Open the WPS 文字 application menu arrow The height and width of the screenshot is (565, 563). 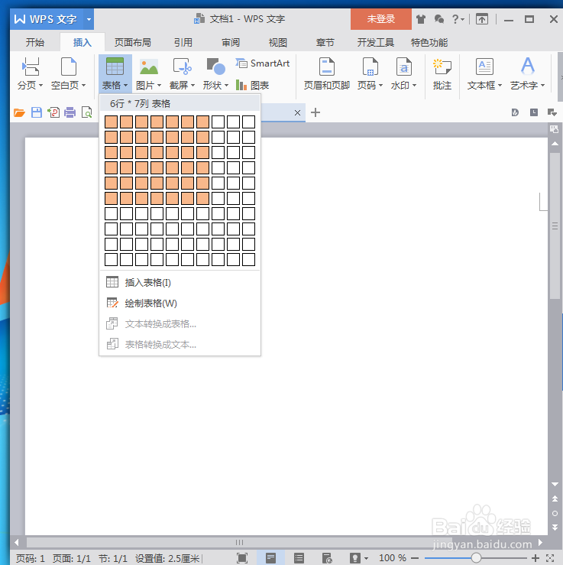point(89,19)
